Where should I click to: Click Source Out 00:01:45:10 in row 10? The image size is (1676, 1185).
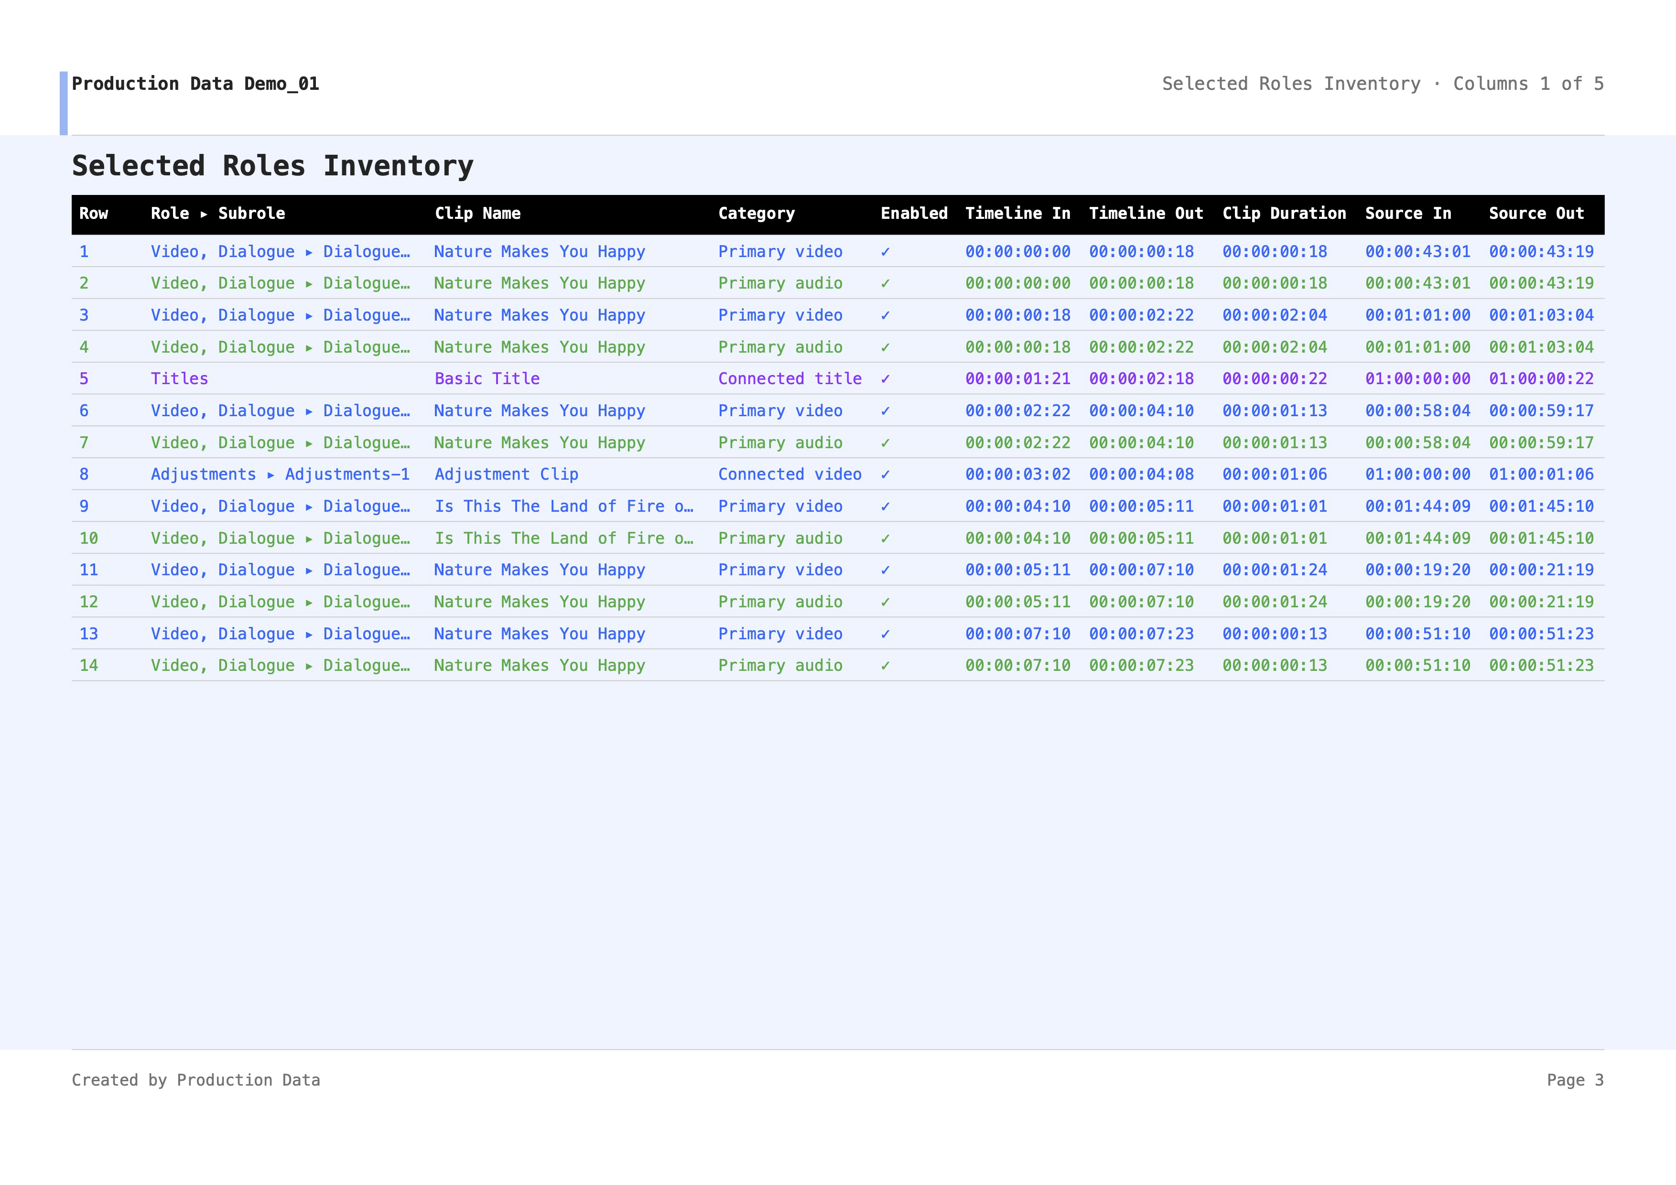(x=1541, y=539)
